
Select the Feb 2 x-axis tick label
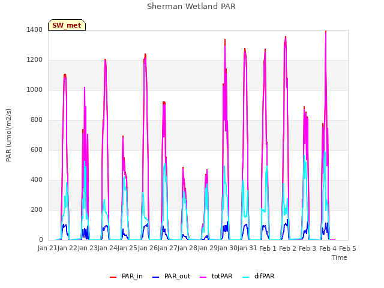pyautogui.click(x=288, y=248)
